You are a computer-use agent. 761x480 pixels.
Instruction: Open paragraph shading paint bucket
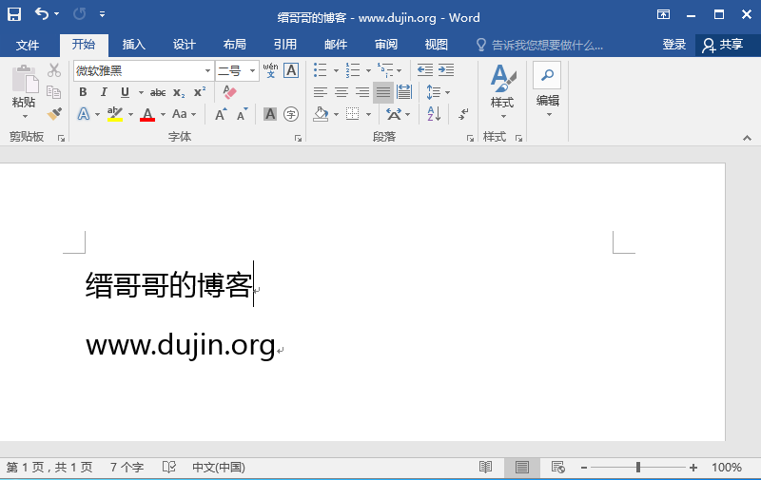[x=321, y=114]
